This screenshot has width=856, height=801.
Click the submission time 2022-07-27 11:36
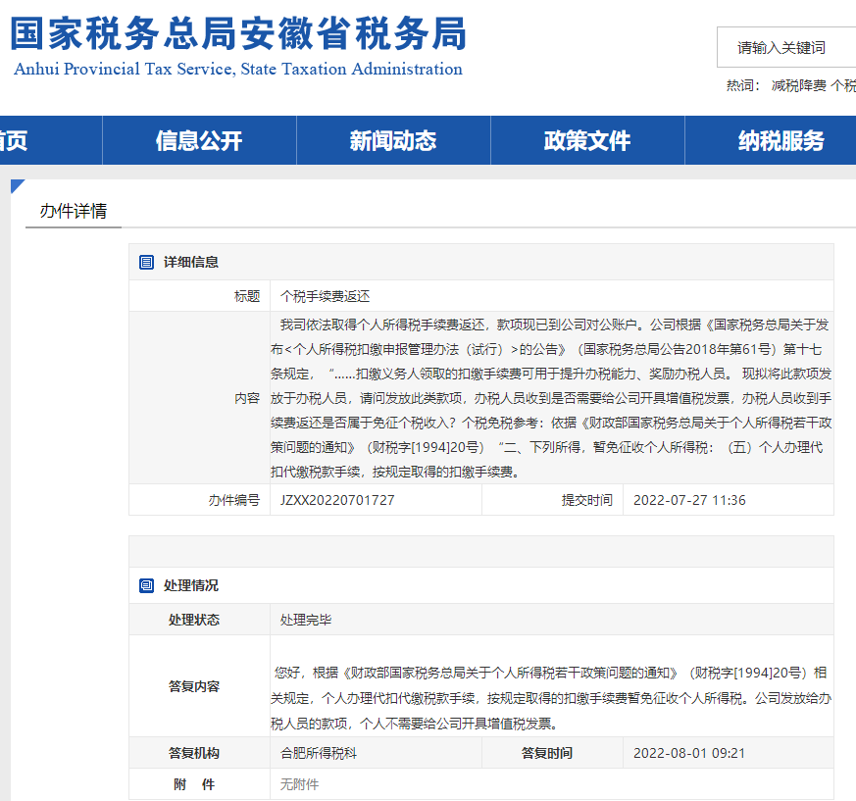(689, 500)
